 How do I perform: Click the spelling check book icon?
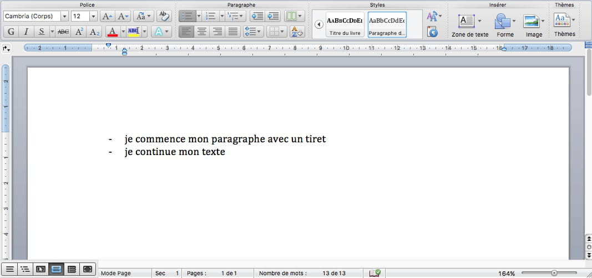click(x=375, y=273)
